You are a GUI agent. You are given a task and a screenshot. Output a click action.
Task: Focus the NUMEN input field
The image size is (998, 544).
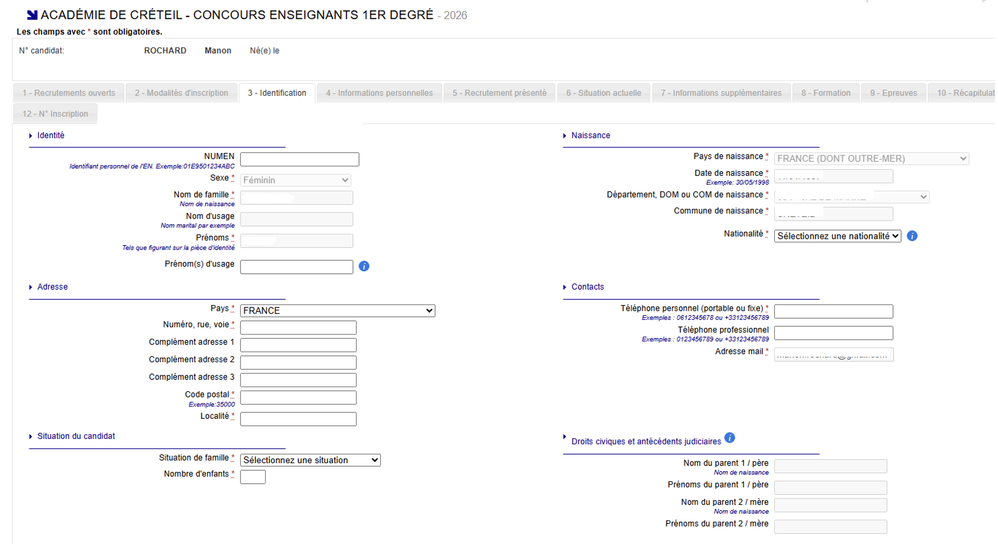point(299,159)
